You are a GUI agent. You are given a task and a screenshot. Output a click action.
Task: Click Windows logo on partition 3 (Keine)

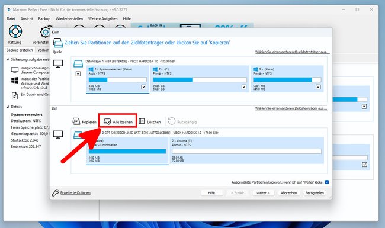click(255, 69)
